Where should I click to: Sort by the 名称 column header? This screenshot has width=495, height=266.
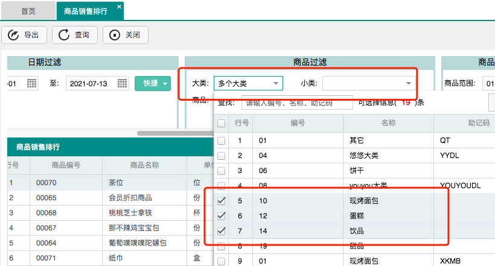388,123
